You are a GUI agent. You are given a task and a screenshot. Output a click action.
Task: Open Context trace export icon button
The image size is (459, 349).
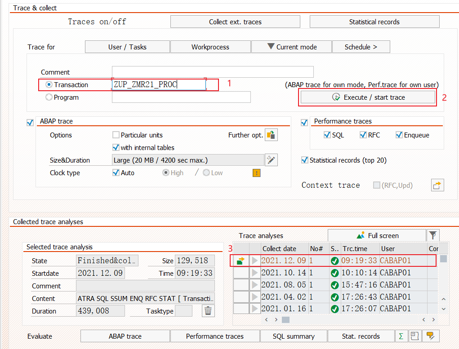click(437, 185)
